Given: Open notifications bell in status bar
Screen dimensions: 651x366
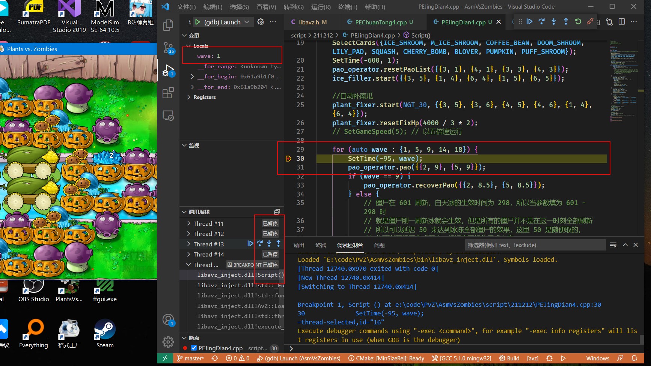Looking at the screenshot, I should [x=634, y=358].
